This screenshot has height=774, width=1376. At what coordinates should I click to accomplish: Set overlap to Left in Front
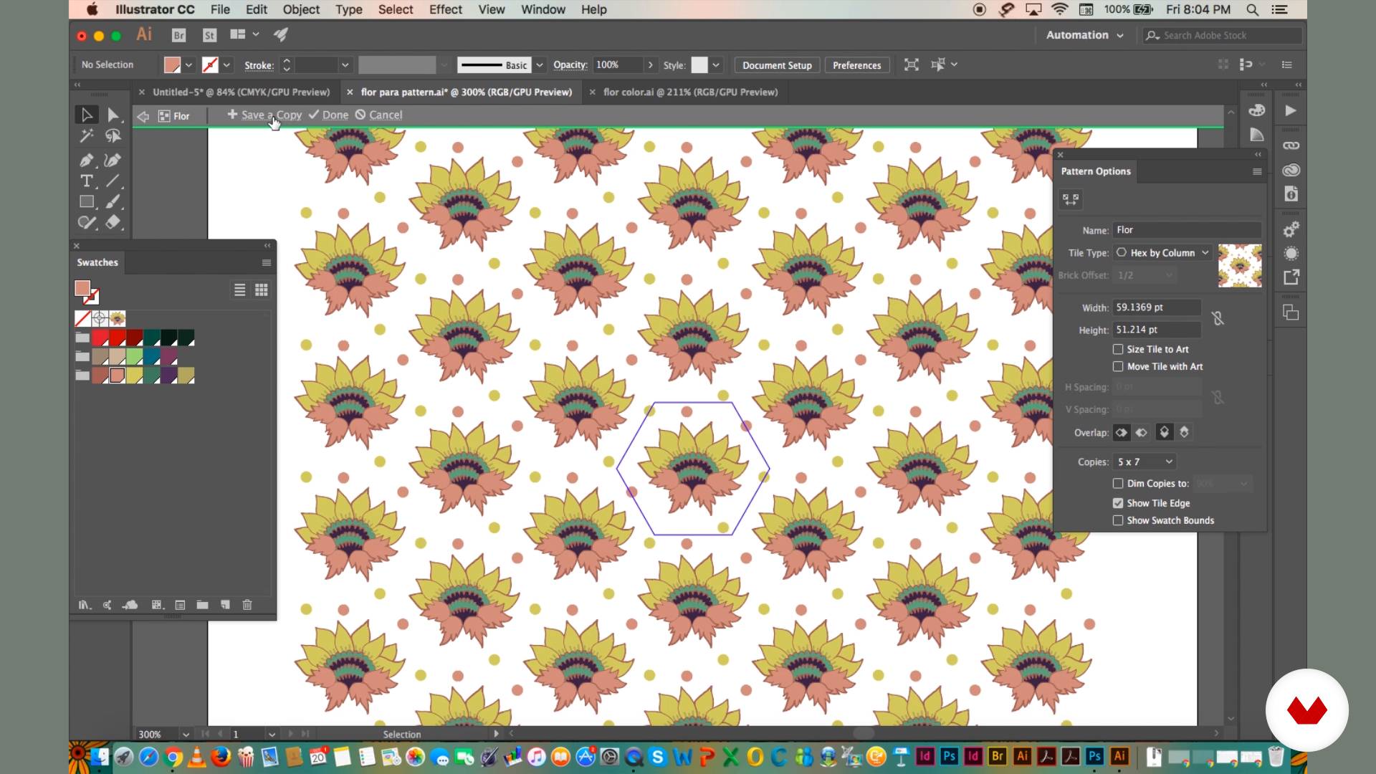pos(1122,432)
